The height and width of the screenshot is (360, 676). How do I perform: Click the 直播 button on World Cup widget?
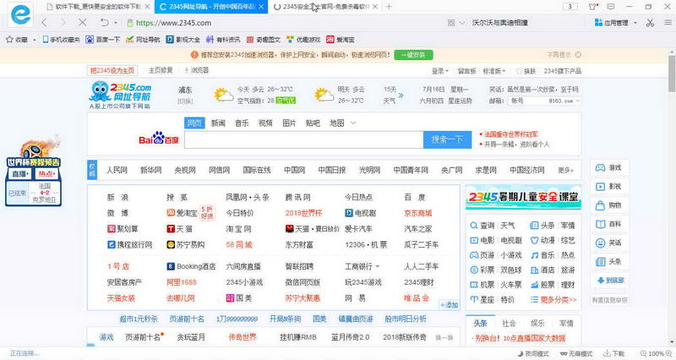(20, 174)
